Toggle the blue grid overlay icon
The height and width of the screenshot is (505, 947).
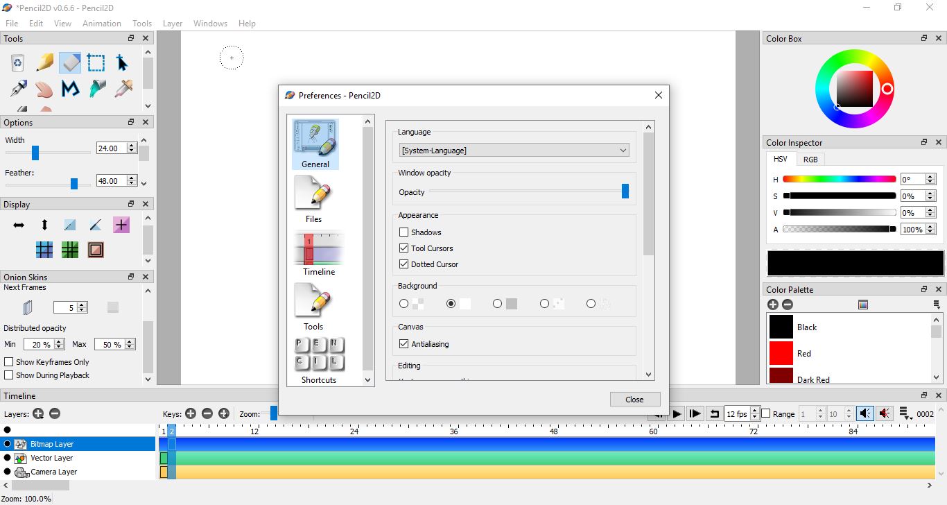click(x=44, y=250)
